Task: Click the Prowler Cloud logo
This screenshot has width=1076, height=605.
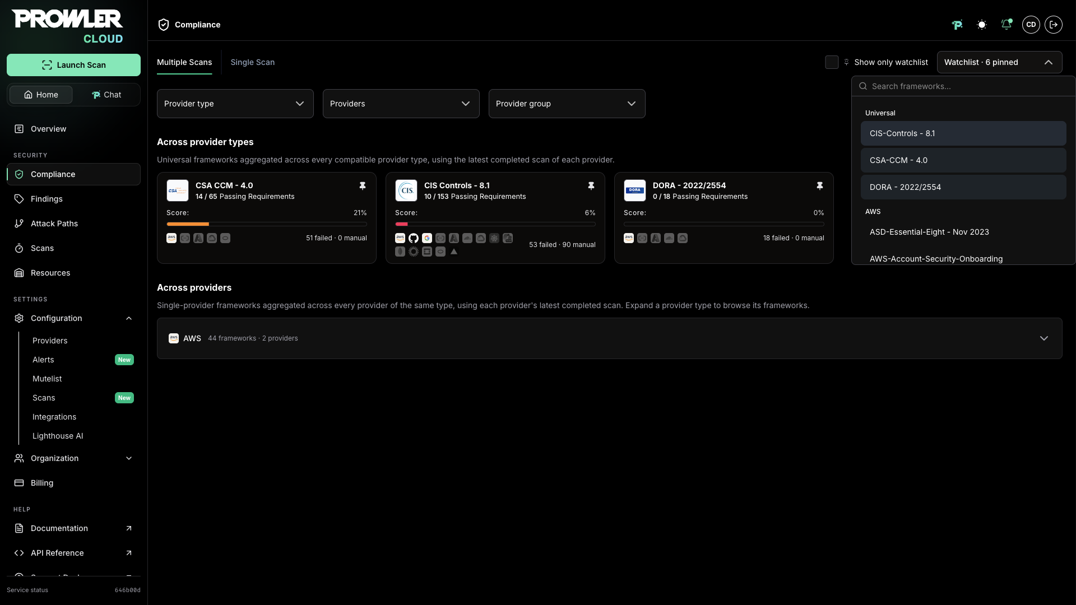Action: 67,26
